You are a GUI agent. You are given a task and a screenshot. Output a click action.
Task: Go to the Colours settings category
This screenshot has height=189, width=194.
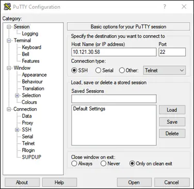[x=29, y=102]
